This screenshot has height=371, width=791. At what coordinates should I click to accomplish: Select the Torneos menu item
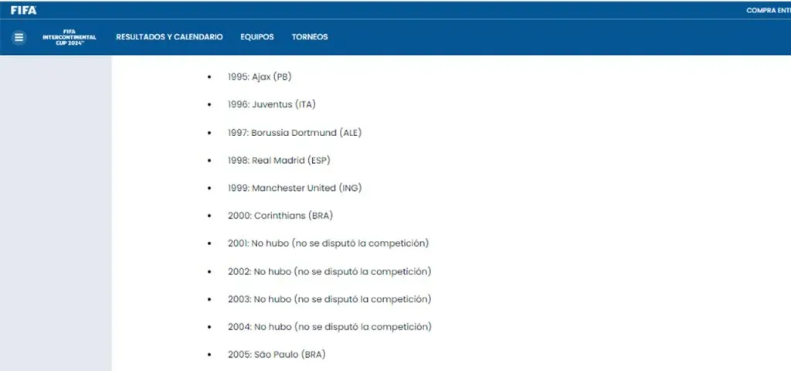coord(309,37)
